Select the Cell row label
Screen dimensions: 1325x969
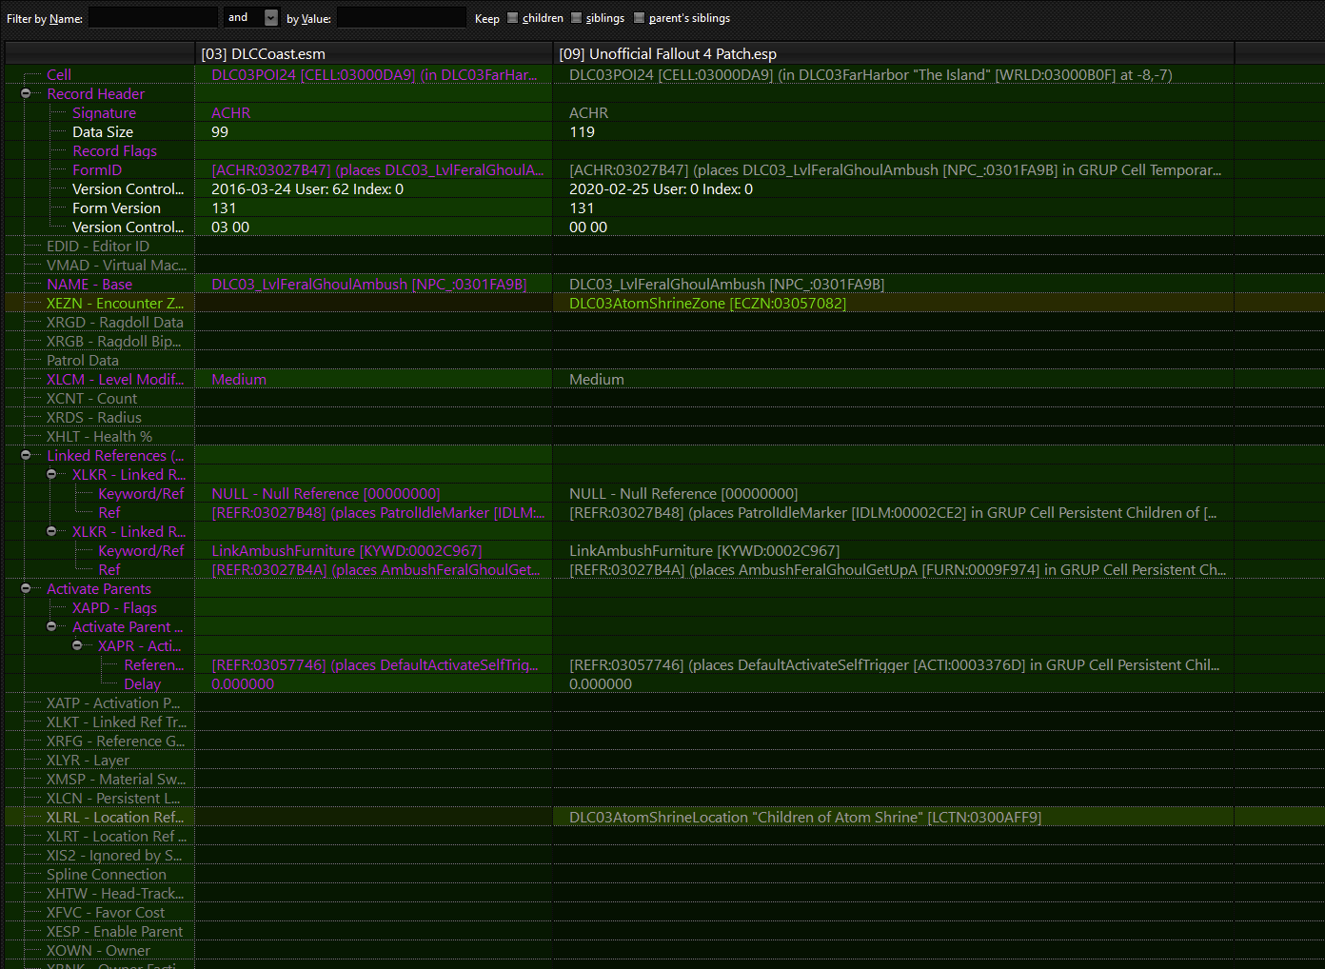59,74
